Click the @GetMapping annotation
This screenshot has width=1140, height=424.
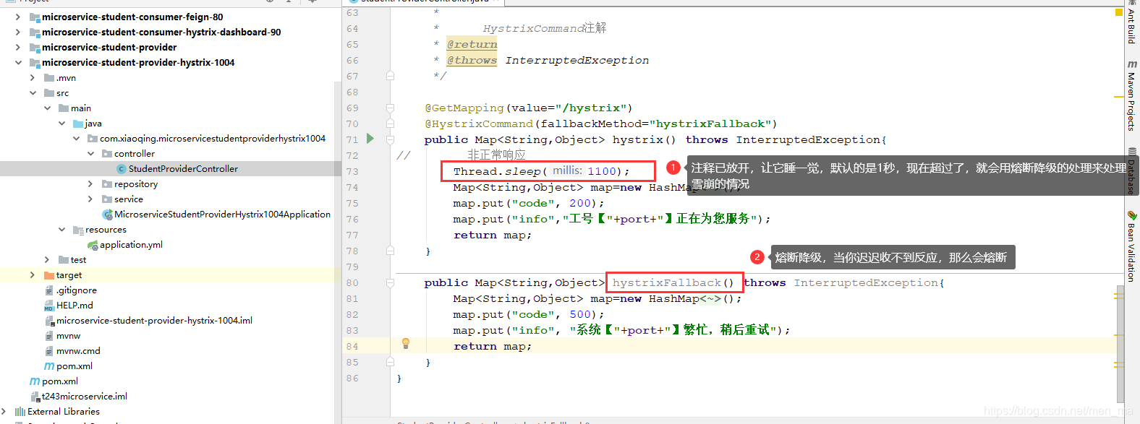tap(464, 108)
